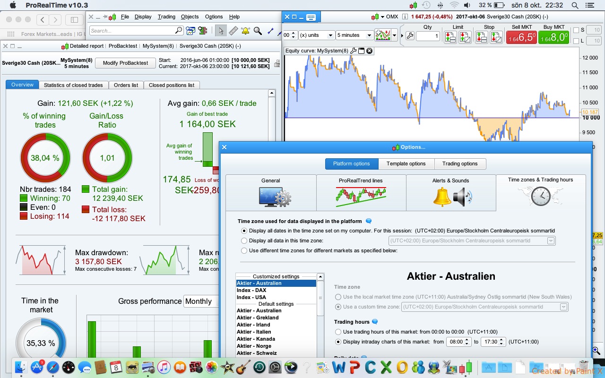
Task: Open the Trading menu
Action: (166, 17)
